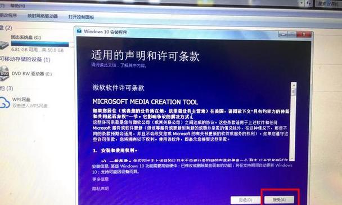
Task: Close the Windows 10 安装程序 window
Action: (x=304, y=34)
